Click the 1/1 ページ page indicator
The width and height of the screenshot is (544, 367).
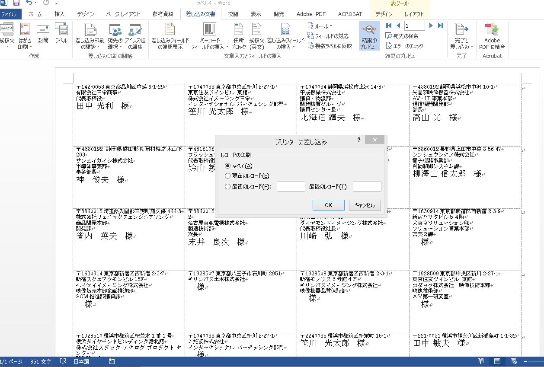point(11,361)
